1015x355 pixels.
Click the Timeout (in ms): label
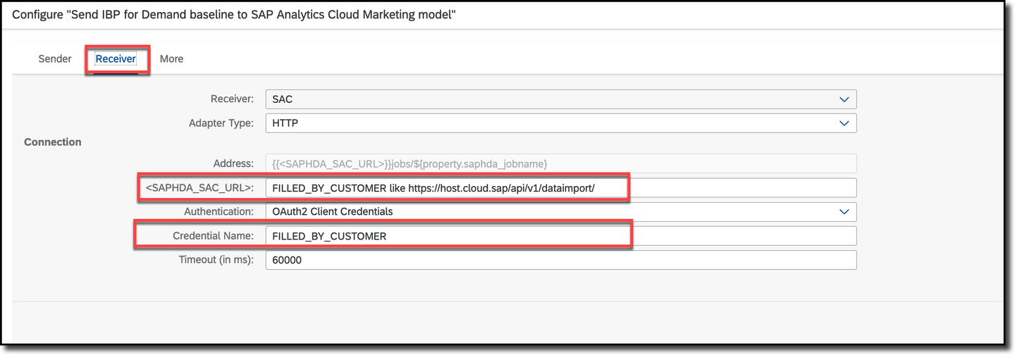(216, 260)
